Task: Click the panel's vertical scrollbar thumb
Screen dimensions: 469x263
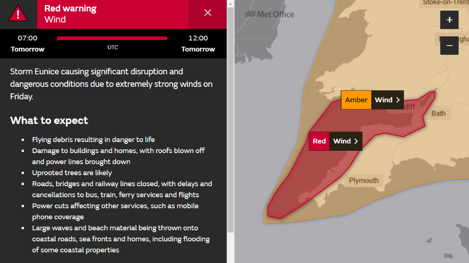Action: [x=230, y=120]
